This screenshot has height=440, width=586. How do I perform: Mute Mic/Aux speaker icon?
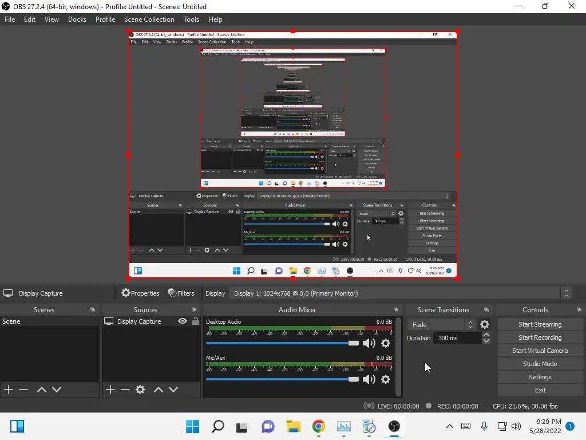pyautogui.click(x=369, y=379)
